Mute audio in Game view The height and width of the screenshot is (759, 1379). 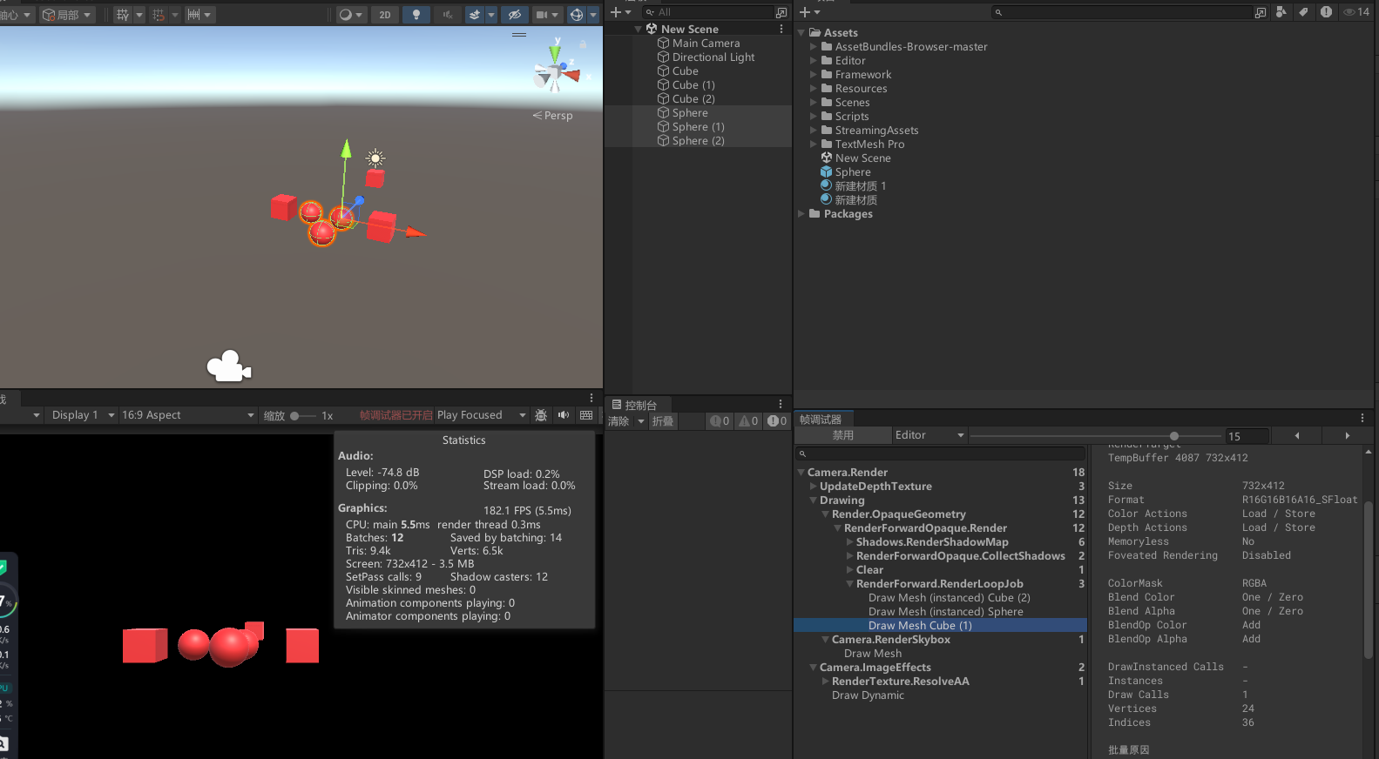564,415
